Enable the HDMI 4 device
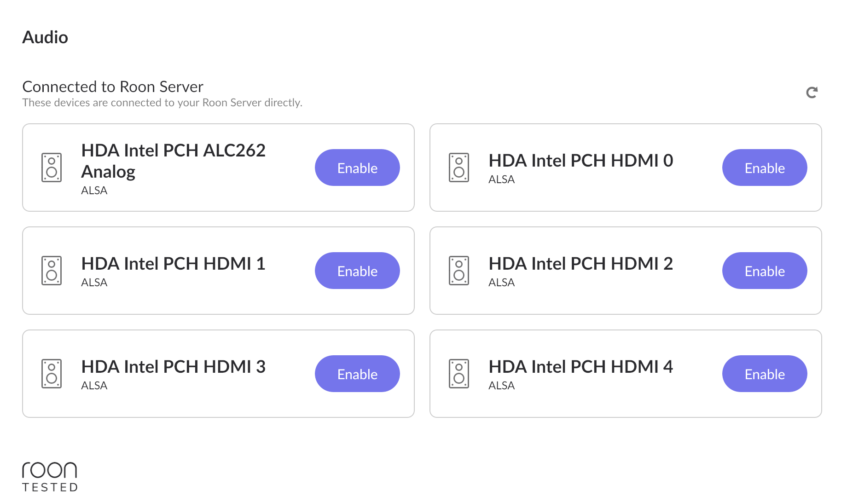 [765, 374]
